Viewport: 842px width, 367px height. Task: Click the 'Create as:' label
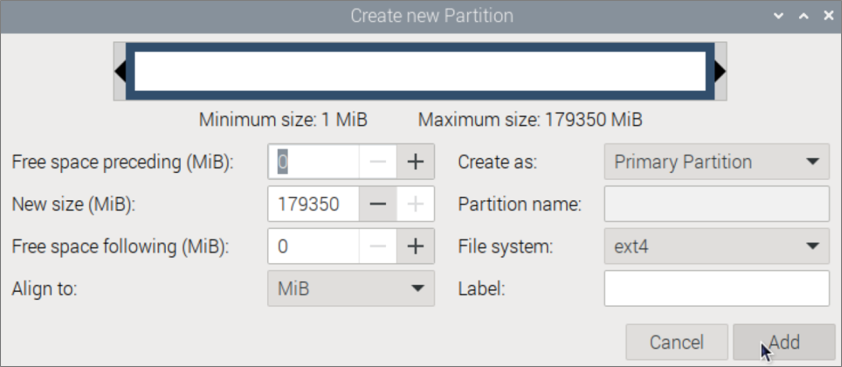coord(498,162)
